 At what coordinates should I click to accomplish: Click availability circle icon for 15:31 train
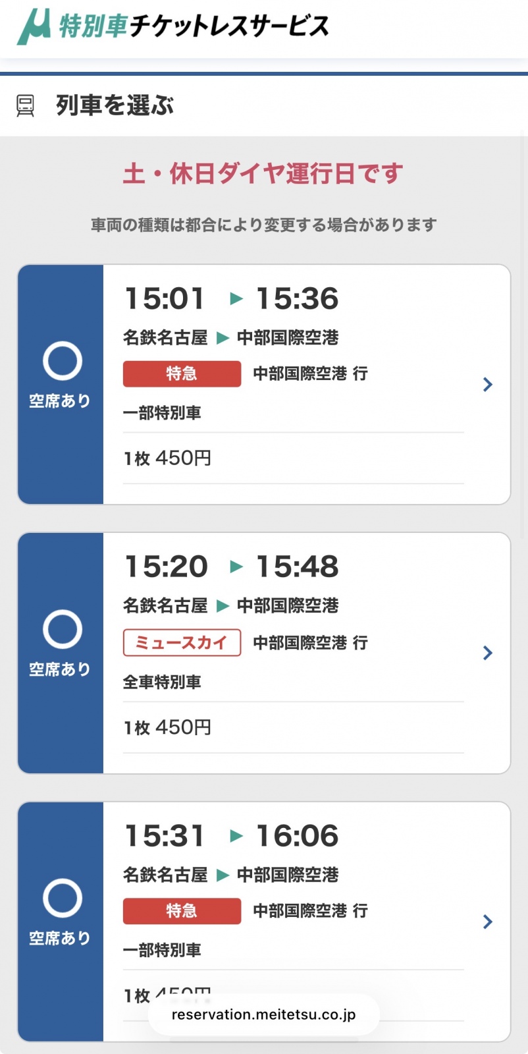point(62,898)
